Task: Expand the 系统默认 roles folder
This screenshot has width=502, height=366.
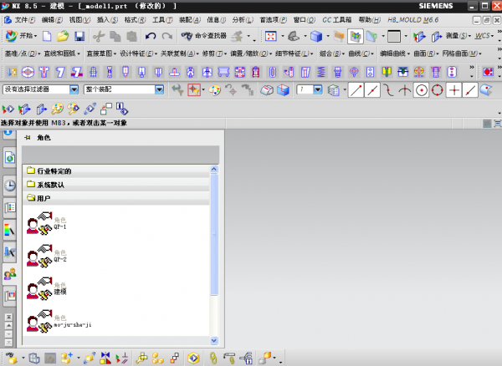Action: click(x=116, y=185)
